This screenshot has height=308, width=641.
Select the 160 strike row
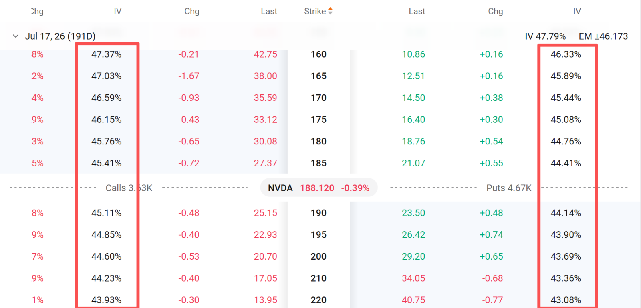coord(320,54)
